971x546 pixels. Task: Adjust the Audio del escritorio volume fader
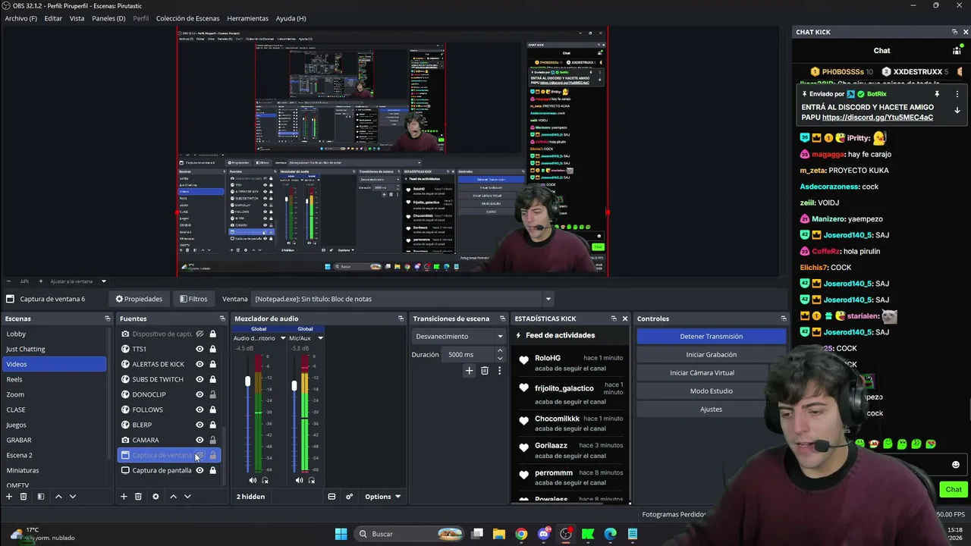[247, 381]
